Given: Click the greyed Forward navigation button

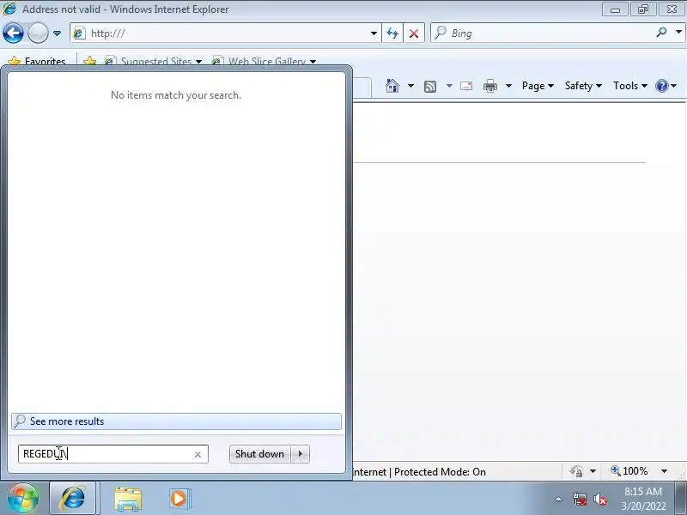Looking at the screenshot, I should (x=38, y=33).
